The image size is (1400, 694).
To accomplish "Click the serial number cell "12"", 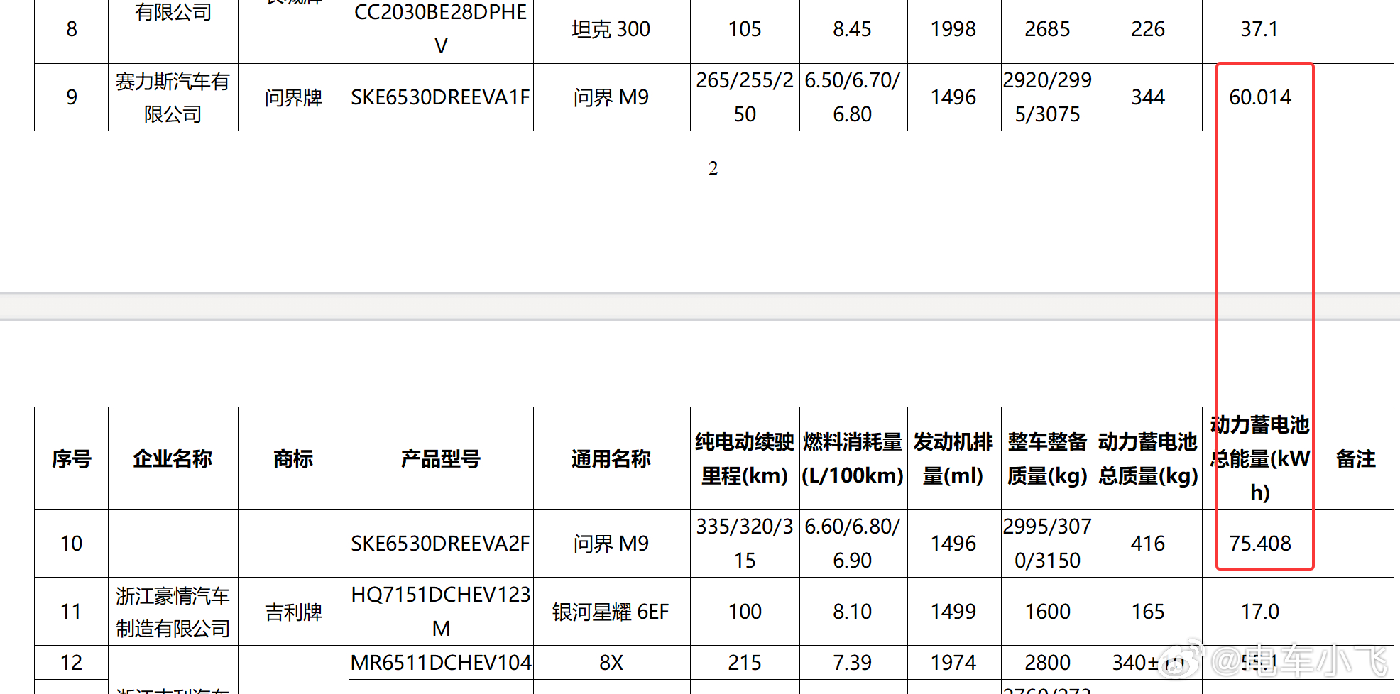I will click(x=71, y=663).
